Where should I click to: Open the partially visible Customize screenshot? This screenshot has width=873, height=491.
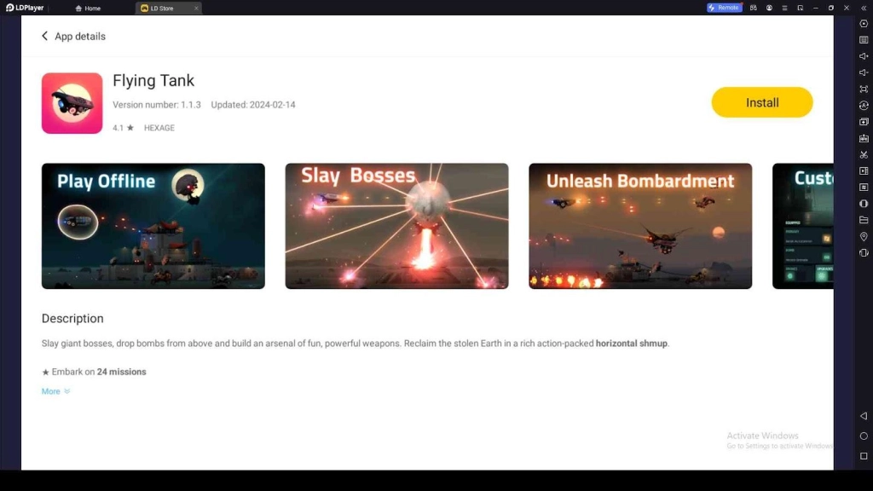[x=803, y=226]
